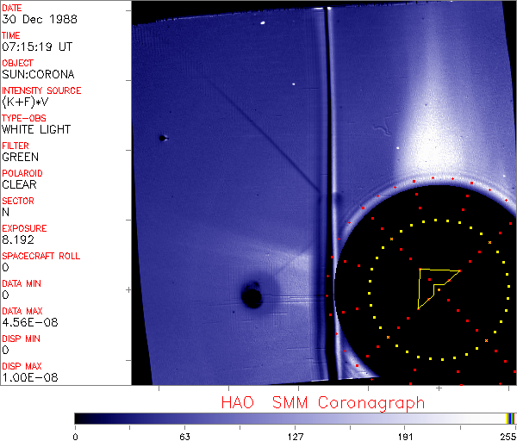The height and width of the screenshot is (441, 517).
Task: Click the 'INTENSITY SOURCE' label
Action: 41,90
